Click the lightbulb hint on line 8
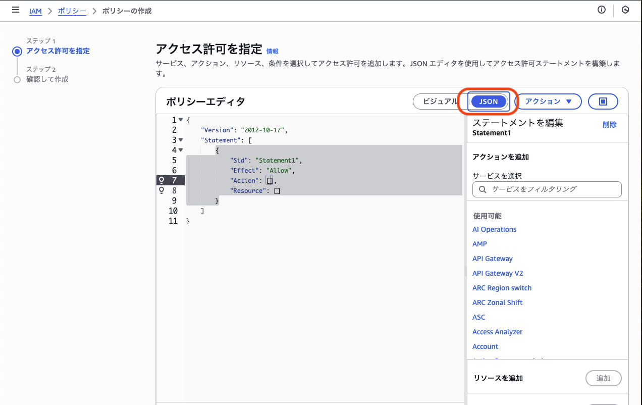 click(161, 190)
